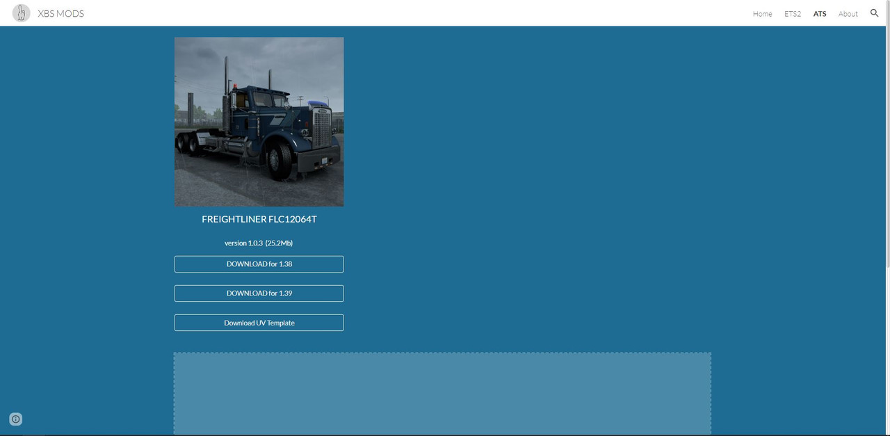Select the FREIGHTLINER FLC12064T heading

click(x=259, y=219)
